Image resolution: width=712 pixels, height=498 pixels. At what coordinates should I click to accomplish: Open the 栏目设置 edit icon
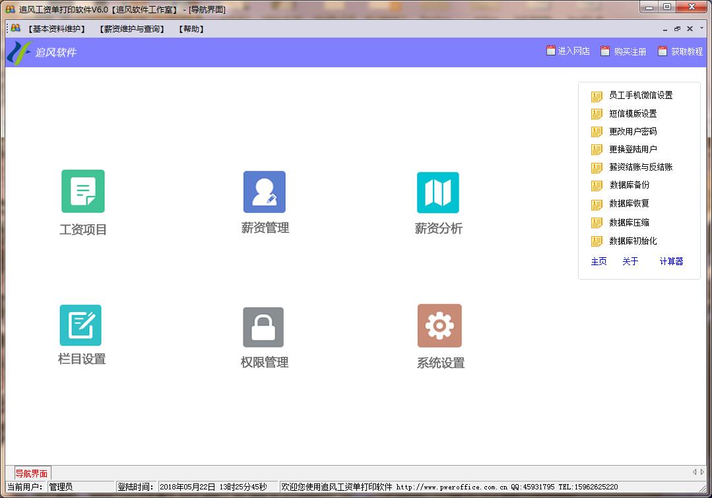(x=81, y=325)
